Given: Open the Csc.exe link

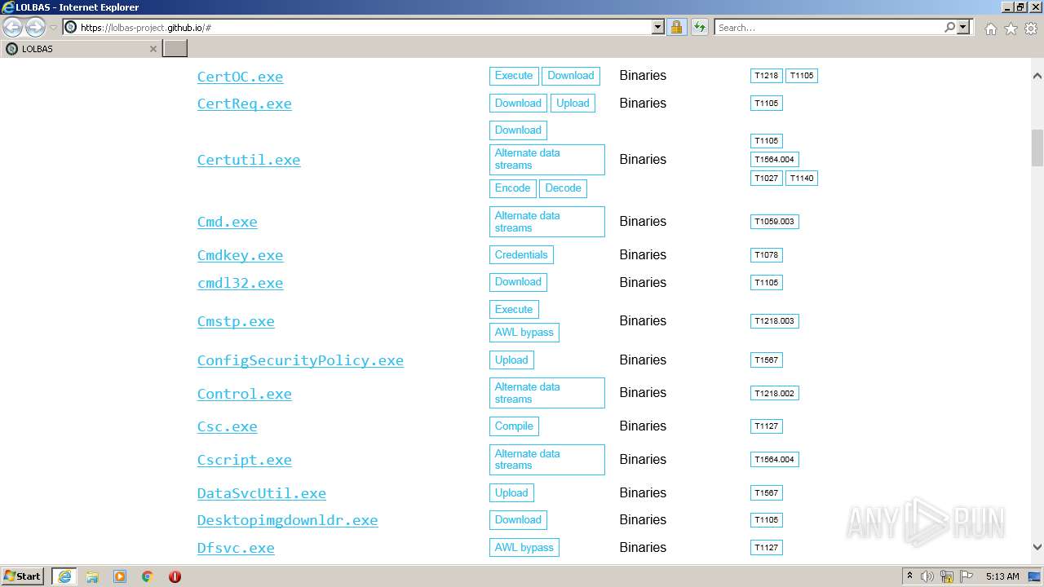Looking at the screenshot, I should click(227, 426).
